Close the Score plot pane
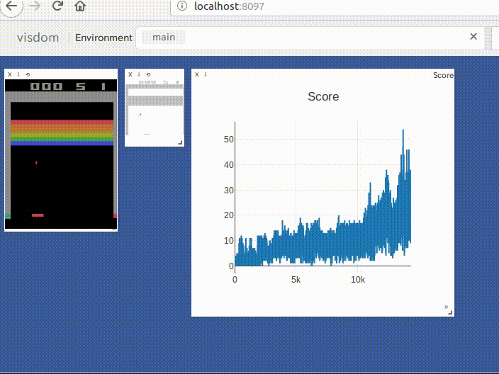Viewport: 499px width, 374px height. [x=197, y=74]
